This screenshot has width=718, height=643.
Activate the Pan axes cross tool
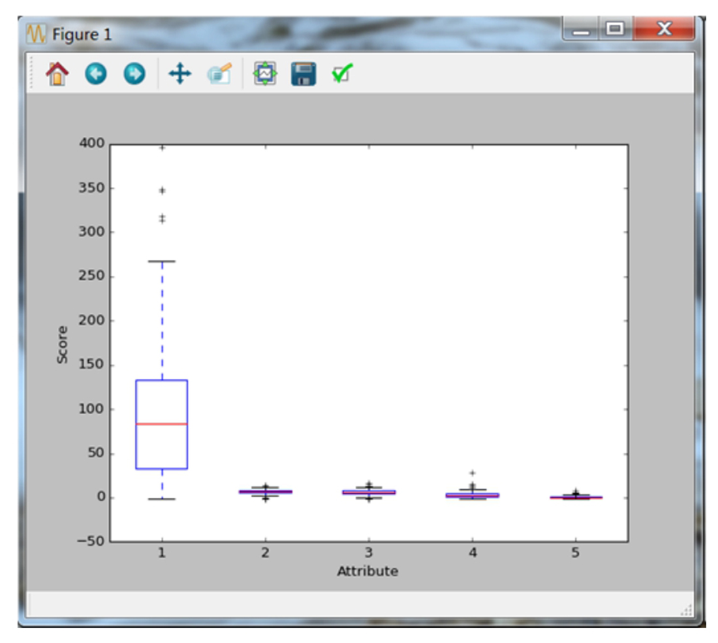pyautogui.click(x=180, y=74)
